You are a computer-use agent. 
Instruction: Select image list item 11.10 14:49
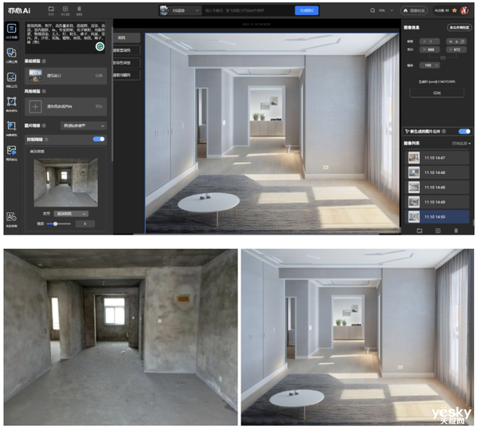437,202
